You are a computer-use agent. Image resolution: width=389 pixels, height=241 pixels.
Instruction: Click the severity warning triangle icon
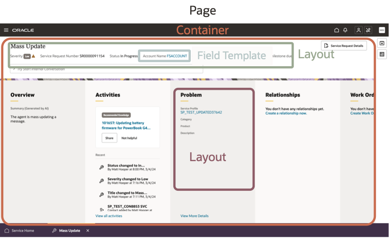(x=33, y=56)
